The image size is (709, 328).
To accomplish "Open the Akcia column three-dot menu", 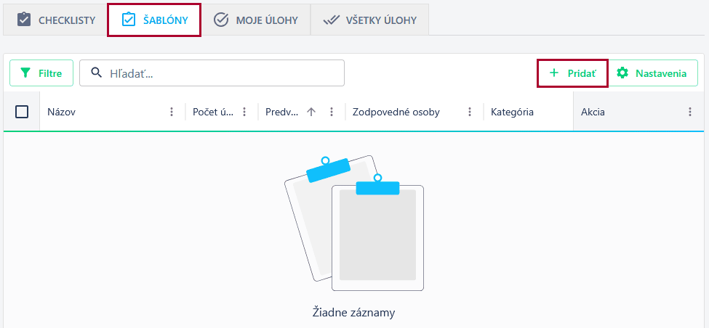I will tap(689, 112).
